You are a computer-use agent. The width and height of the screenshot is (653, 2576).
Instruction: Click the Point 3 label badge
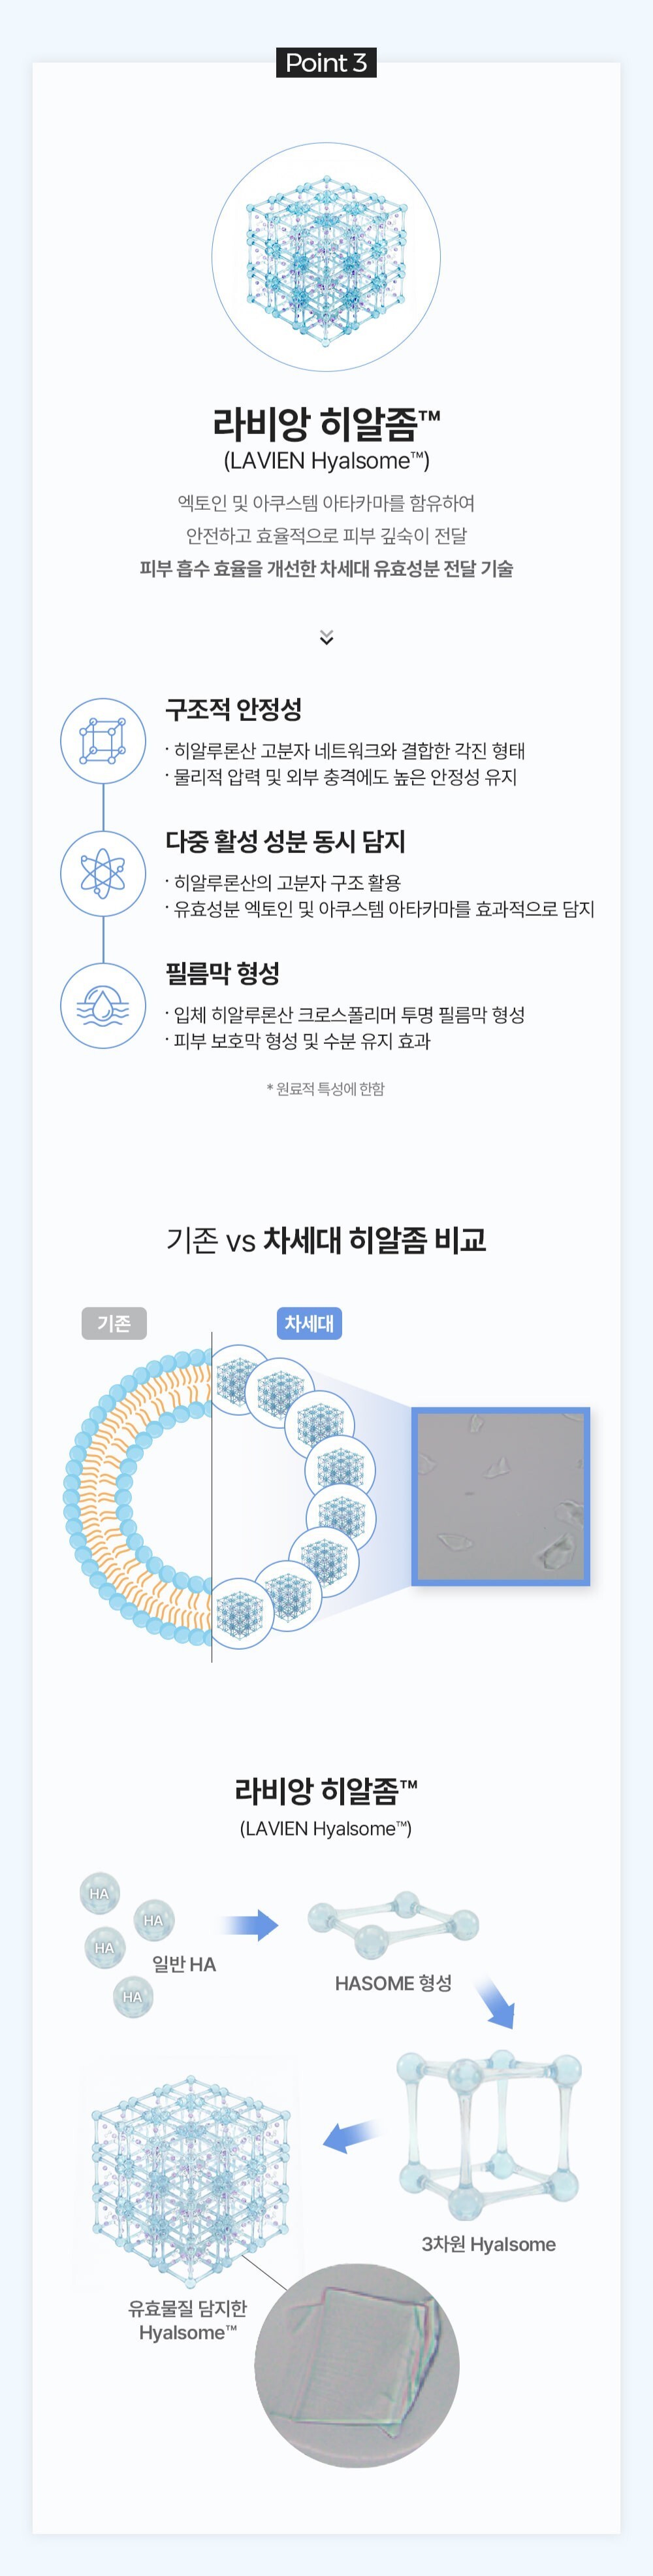pyautogui.click(x=326, y=63)
